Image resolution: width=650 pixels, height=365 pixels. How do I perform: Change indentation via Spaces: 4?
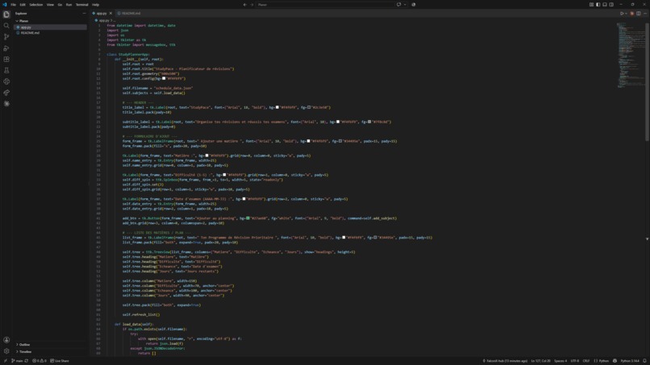[x=560, y=361]
